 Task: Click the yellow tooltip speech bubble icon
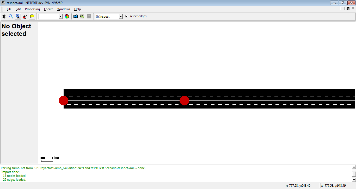[32, 16]
